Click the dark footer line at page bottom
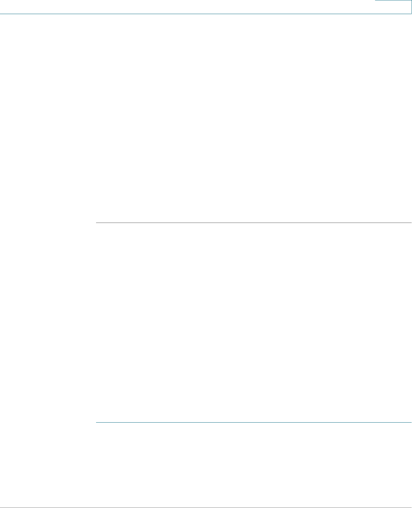The width and height of the screenshot is (412, 508). click(x=206, y=508)
